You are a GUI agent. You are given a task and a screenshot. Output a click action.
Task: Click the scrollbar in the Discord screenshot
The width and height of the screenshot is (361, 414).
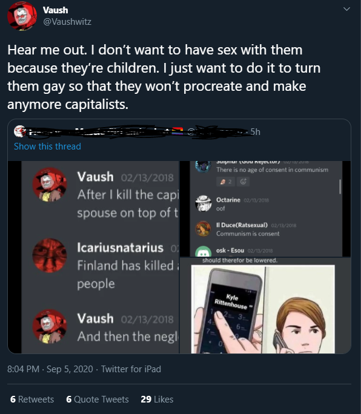click(340, 186)
